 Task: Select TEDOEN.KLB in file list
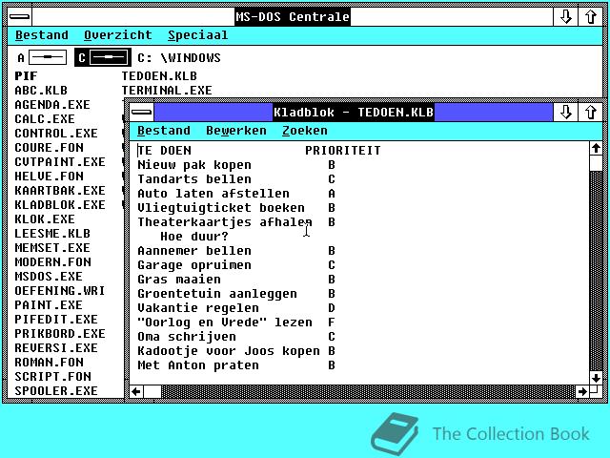tap(159, 76)
